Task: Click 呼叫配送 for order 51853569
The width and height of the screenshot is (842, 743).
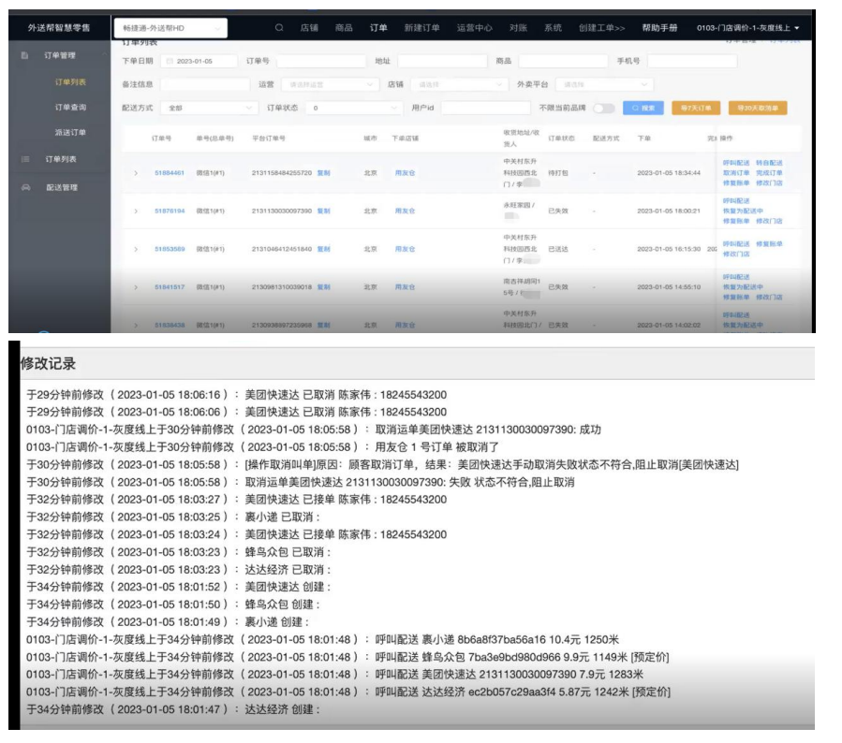Action: 735,243
